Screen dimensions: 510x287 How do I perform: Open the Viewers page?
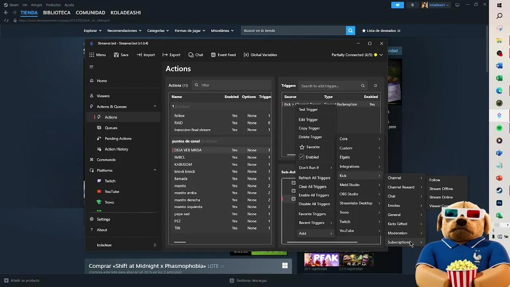pyautogui.click(x=103, y=96)
